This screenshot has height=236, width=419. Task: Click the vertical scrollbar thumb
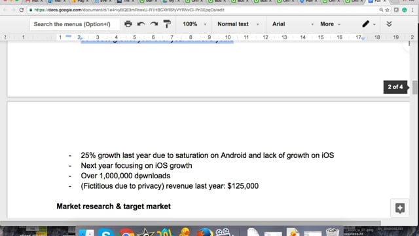414,87
